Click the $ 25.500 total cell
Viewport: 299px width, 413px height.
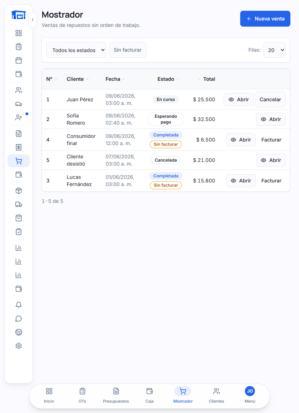[x=204, y=99]
